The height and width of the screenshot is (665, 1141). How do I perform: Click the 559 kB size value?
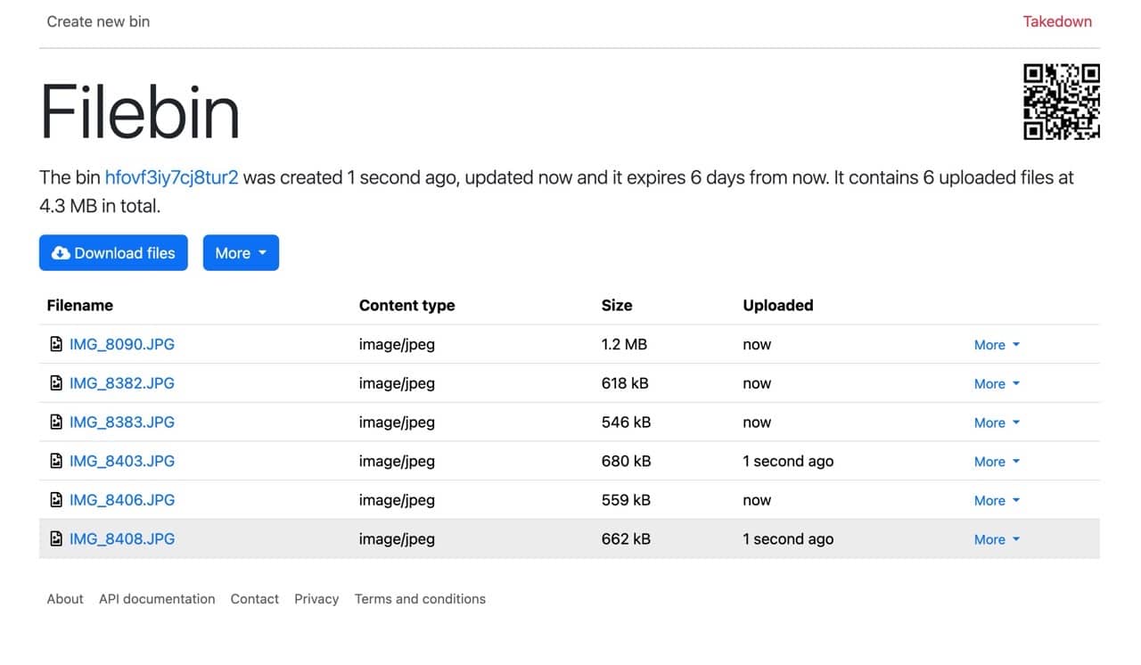(626, 500)
